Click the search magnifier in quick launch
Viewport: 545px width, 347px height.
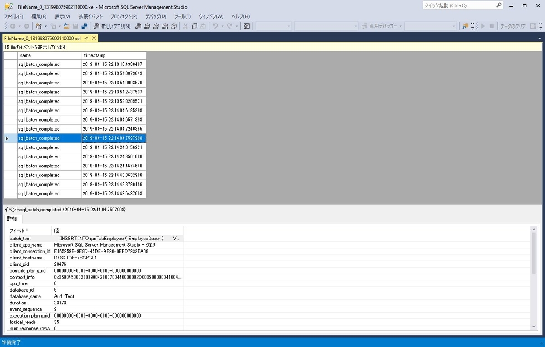499,6
